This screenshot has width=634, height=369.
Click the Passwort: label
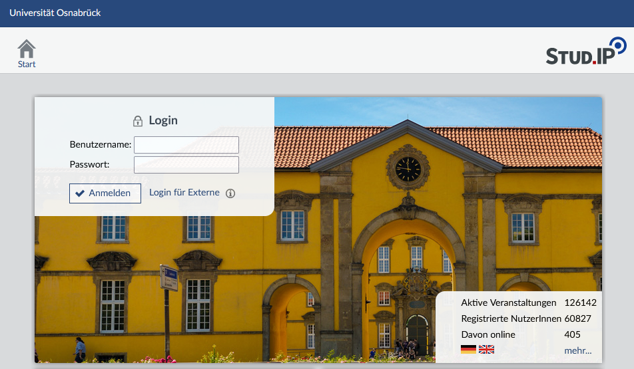[89, 164]
